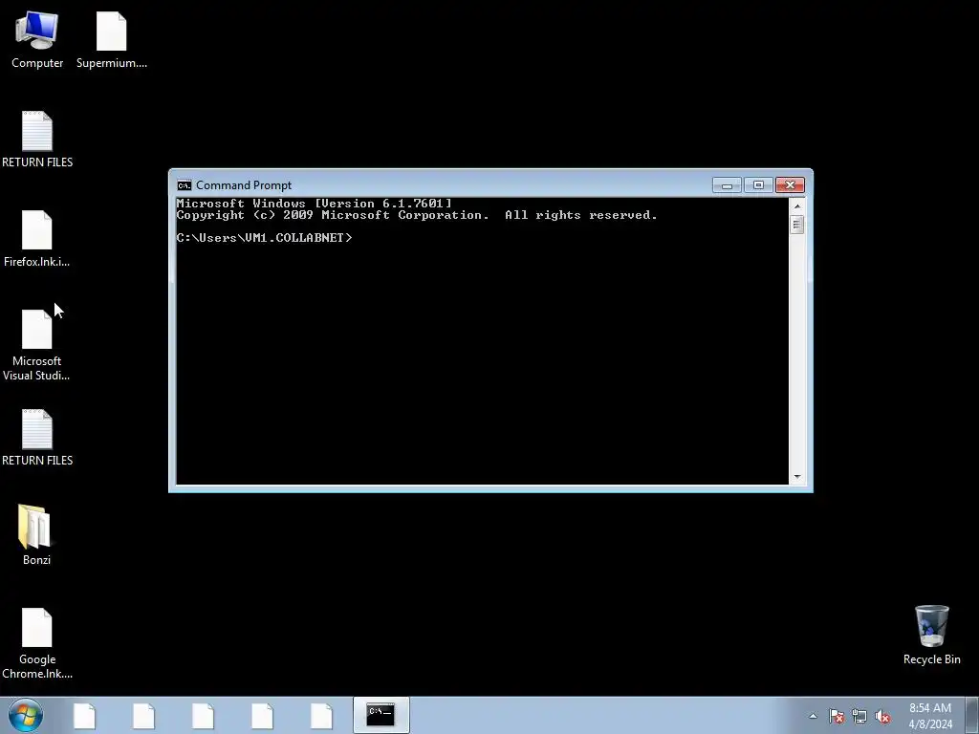Open the Action Center flag tray icon
Viewport: 979px width, 734px height.
837,716
